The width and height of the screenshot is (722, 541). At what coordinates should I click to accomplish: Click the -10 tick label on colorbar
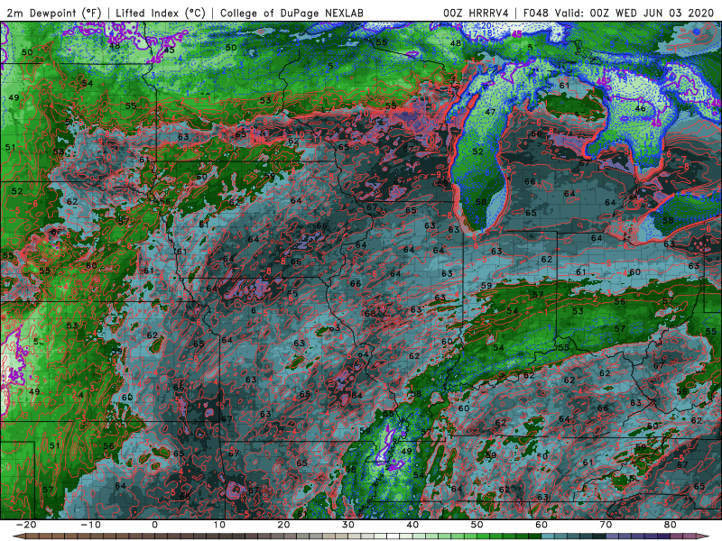(89, 525)
